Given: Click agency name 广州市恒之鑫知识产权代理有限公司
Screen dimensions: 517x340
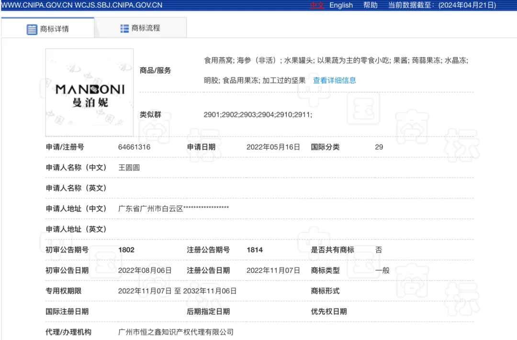Looking at the screenshot, I should point(176,332).
